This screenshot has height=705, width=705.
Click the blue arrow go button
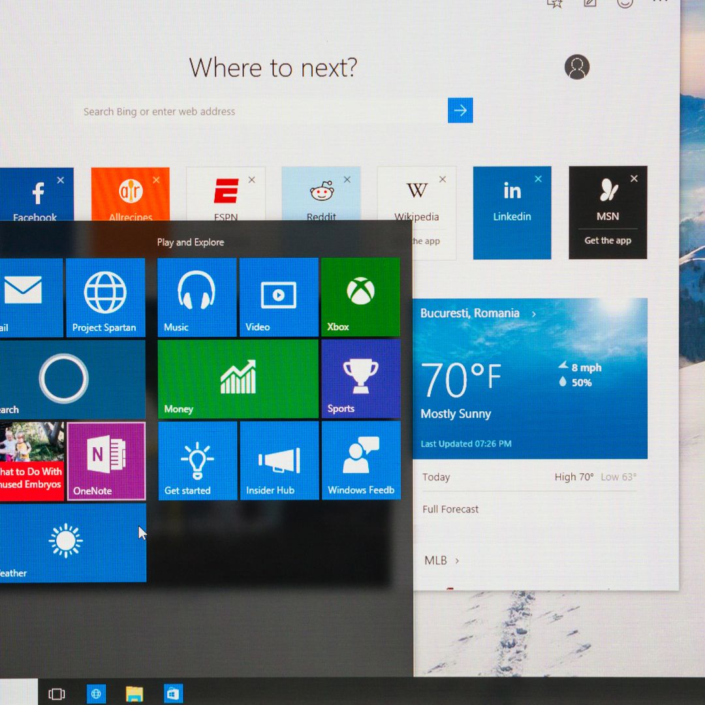(460, 110)
